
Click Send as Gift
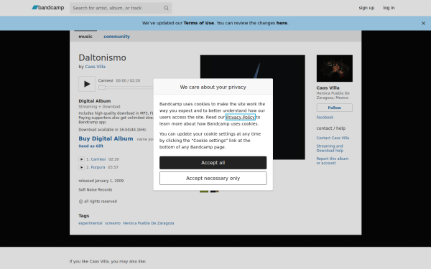tap(91, 146)
